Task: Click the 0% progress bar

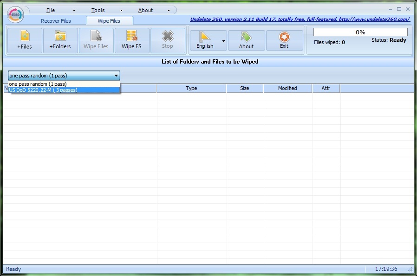Action: click(360, 32)
